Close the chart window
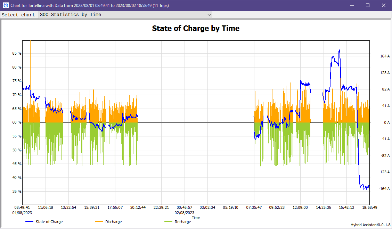The height and width of the screenshot is (229, 392). pos(384,5)
